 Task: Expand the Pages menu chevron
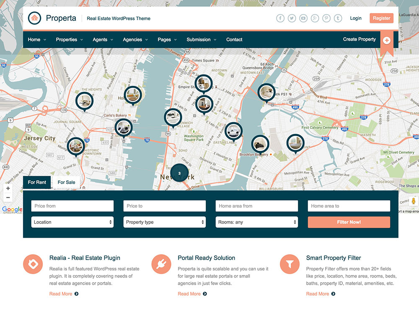pos(175,40)
